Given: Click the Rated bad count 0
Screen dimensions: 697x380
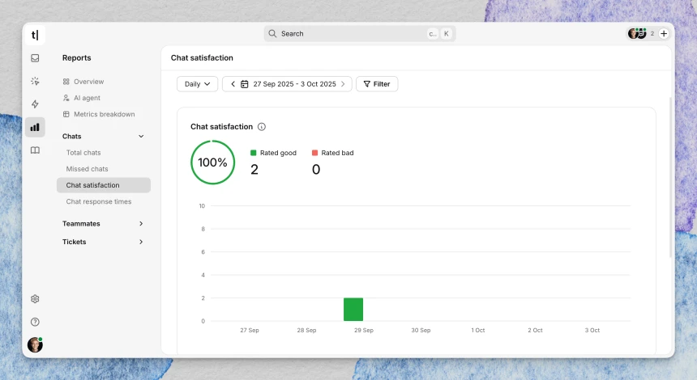Looking at the screenshot, I should (316, 169).
